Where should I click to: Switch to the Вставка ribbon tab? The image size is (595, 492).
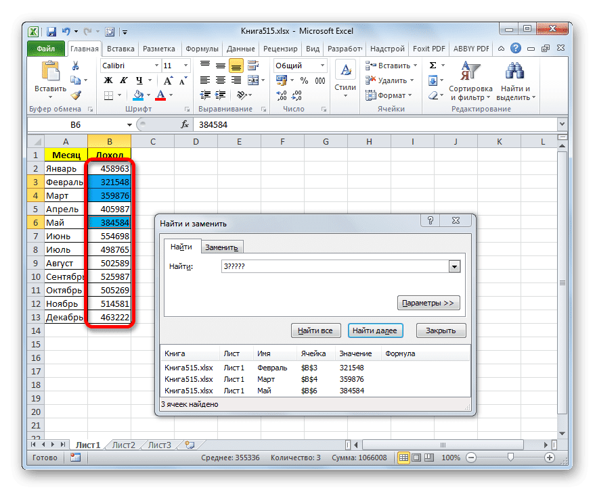pyautogui.click(x=120, y=49)
